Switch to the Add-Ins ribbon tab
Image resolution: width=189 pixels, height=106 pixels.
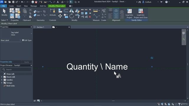(43, 6)
